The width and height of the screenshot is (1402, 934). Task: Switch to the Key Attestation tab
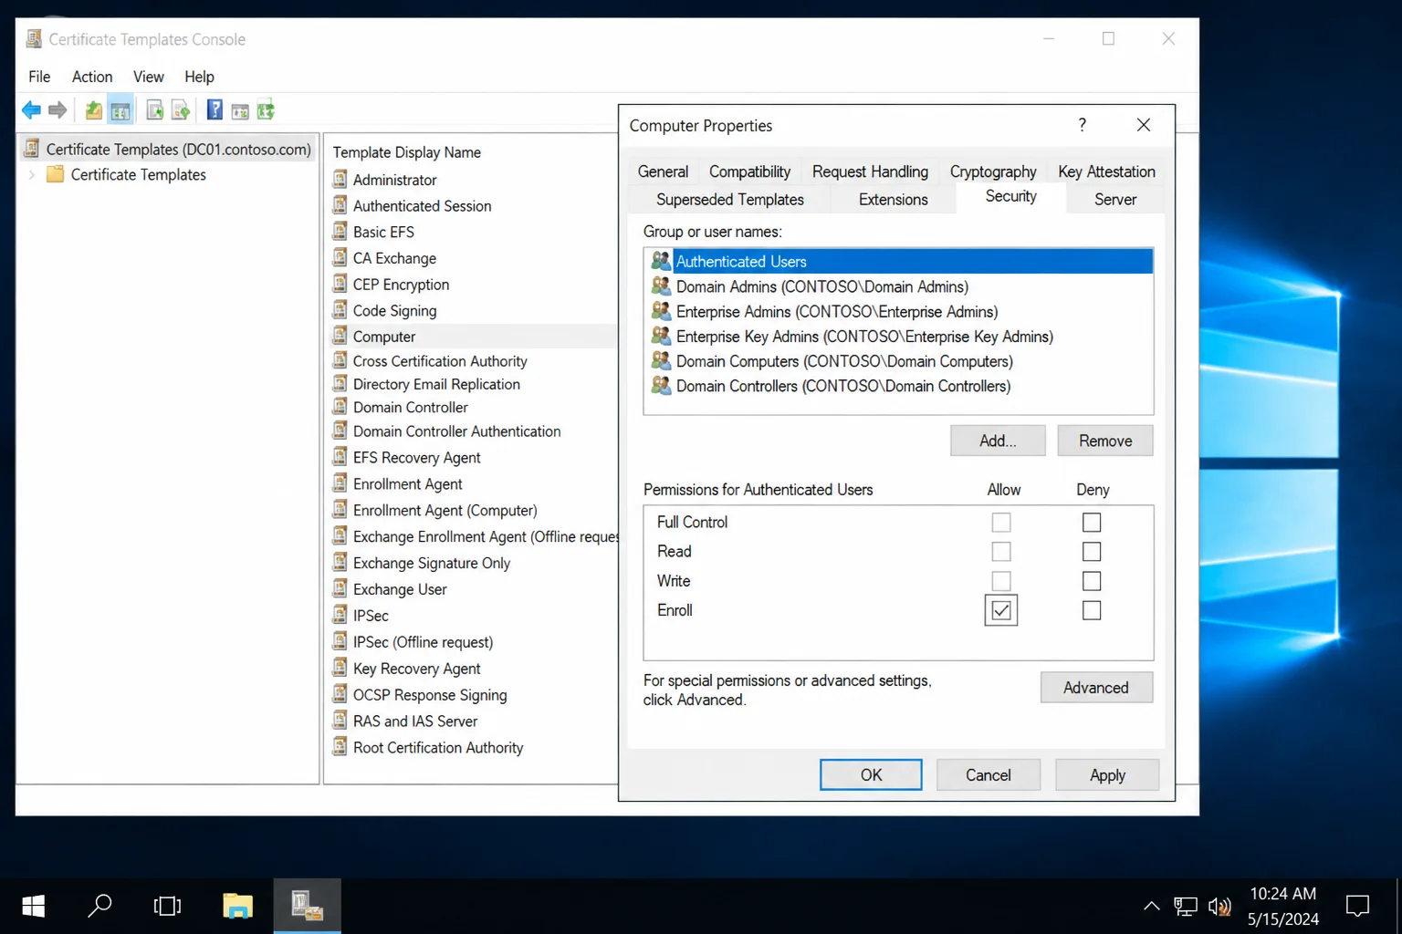coord(1106,171)
